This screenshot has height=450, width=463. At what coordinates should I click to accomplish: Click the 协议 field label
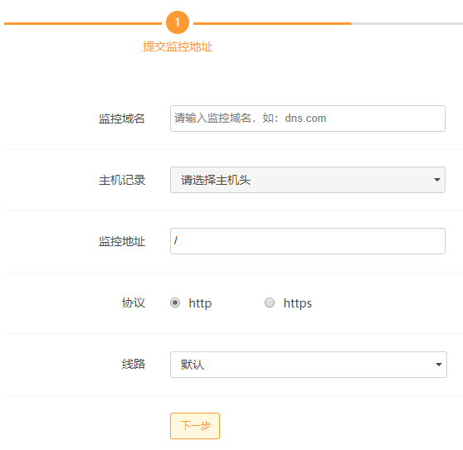click(134, 302)
